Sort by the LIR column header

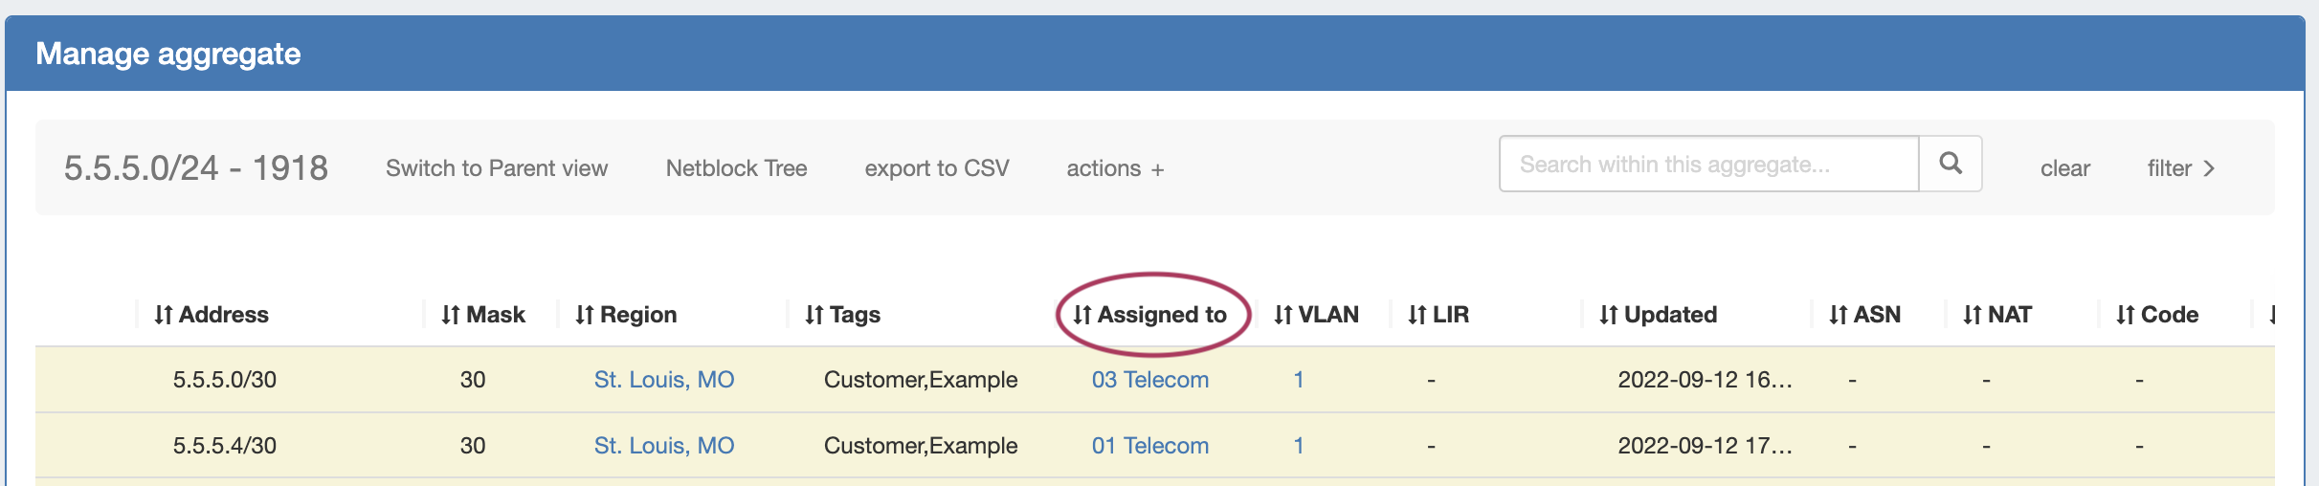(x=1438, y=315)
